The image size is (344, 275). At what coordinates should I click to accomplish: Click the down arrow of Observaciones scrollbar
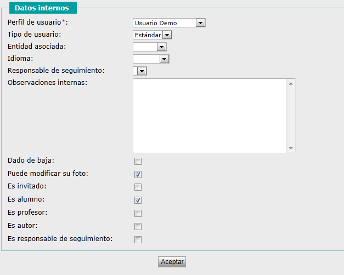tap(291, 148)
